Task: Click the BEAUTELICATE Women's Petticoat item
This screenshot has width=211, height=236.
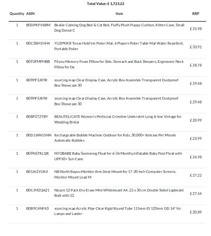Action: [x=118, y=119]
